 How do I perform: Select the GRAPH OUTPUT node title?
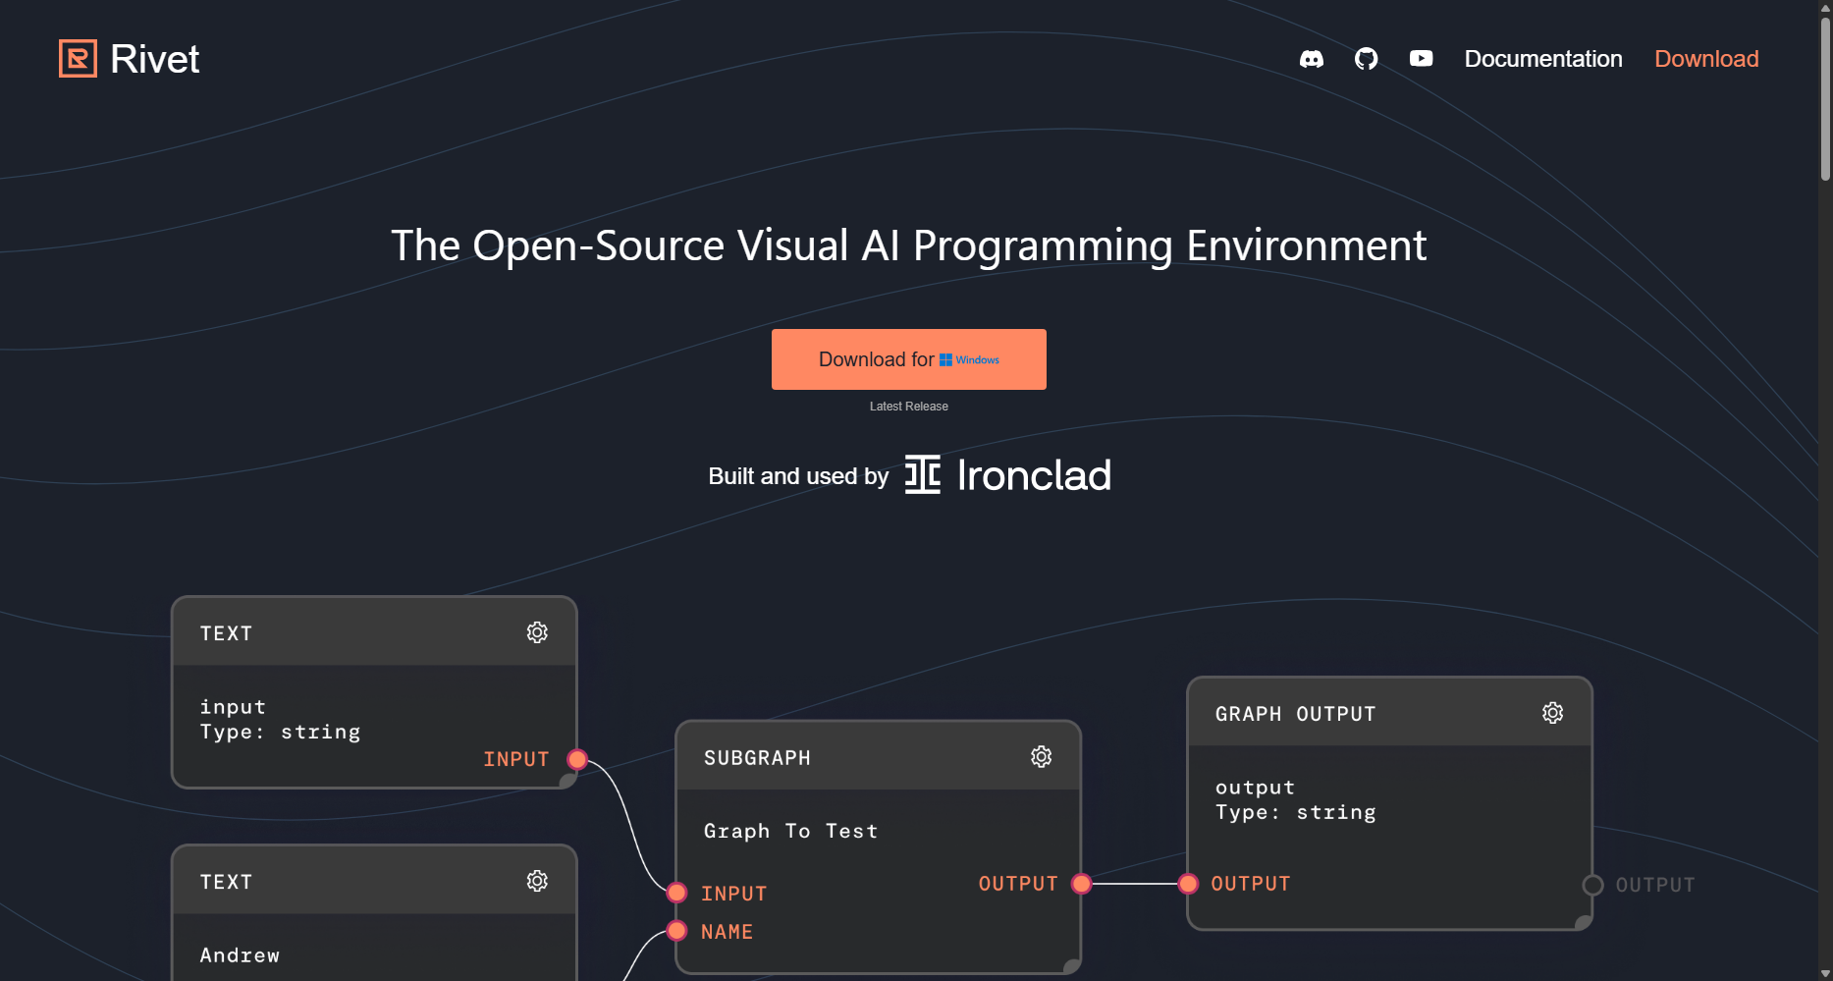(x=1295, y=714)
